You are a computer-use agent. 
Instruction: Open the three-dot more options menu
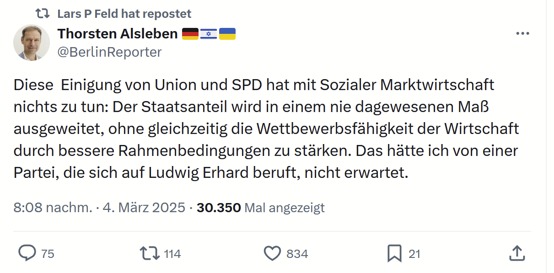522,34
